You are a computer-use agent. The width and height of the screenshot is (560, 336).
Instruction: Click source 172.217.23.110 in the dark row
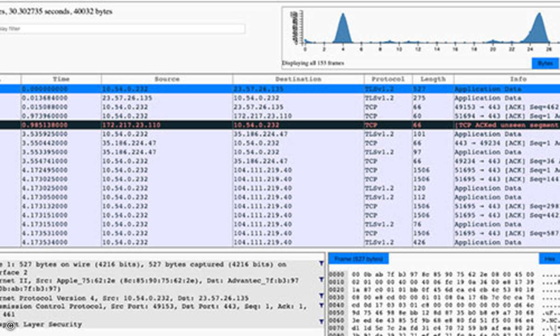point(132,125)
